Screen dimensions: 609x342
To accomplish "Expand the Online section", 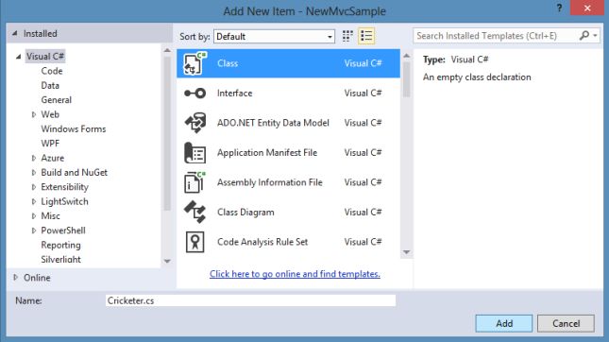I will tap(15, 278).
